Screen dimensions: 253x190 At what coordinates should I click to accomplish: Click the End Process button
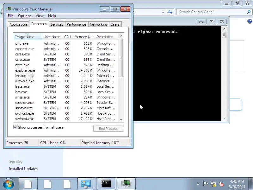(x=108, y=129)
